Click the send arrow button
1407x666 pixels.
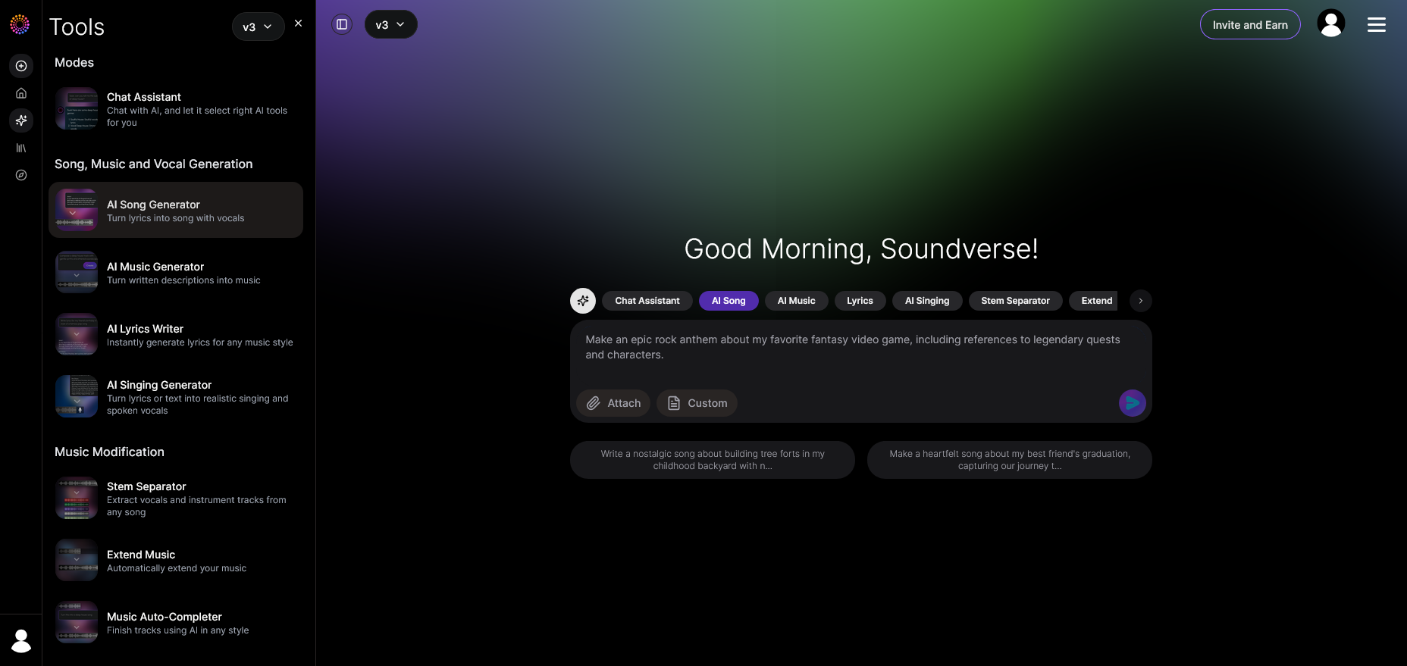(1132, 403)
